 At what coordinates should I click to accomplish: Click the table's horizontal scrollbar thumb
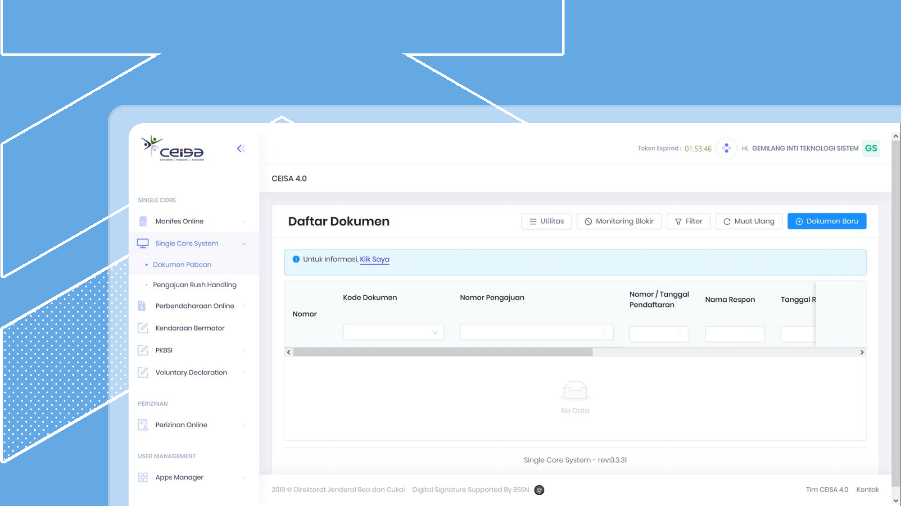tap(442, 352)
